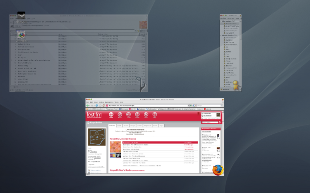Open the Last.fm Charts icon
Viewport: 310px width, 193px height.
(x=137, y=115)
